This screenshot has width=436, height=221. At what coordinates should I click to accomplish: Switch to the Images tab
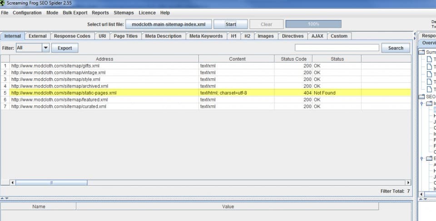[266, 36]
